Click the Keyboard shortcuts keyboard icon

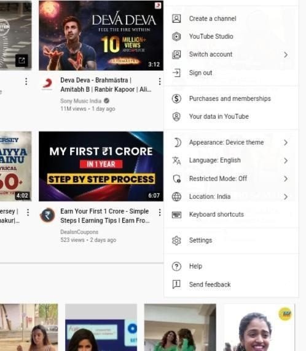pos(176,215)
